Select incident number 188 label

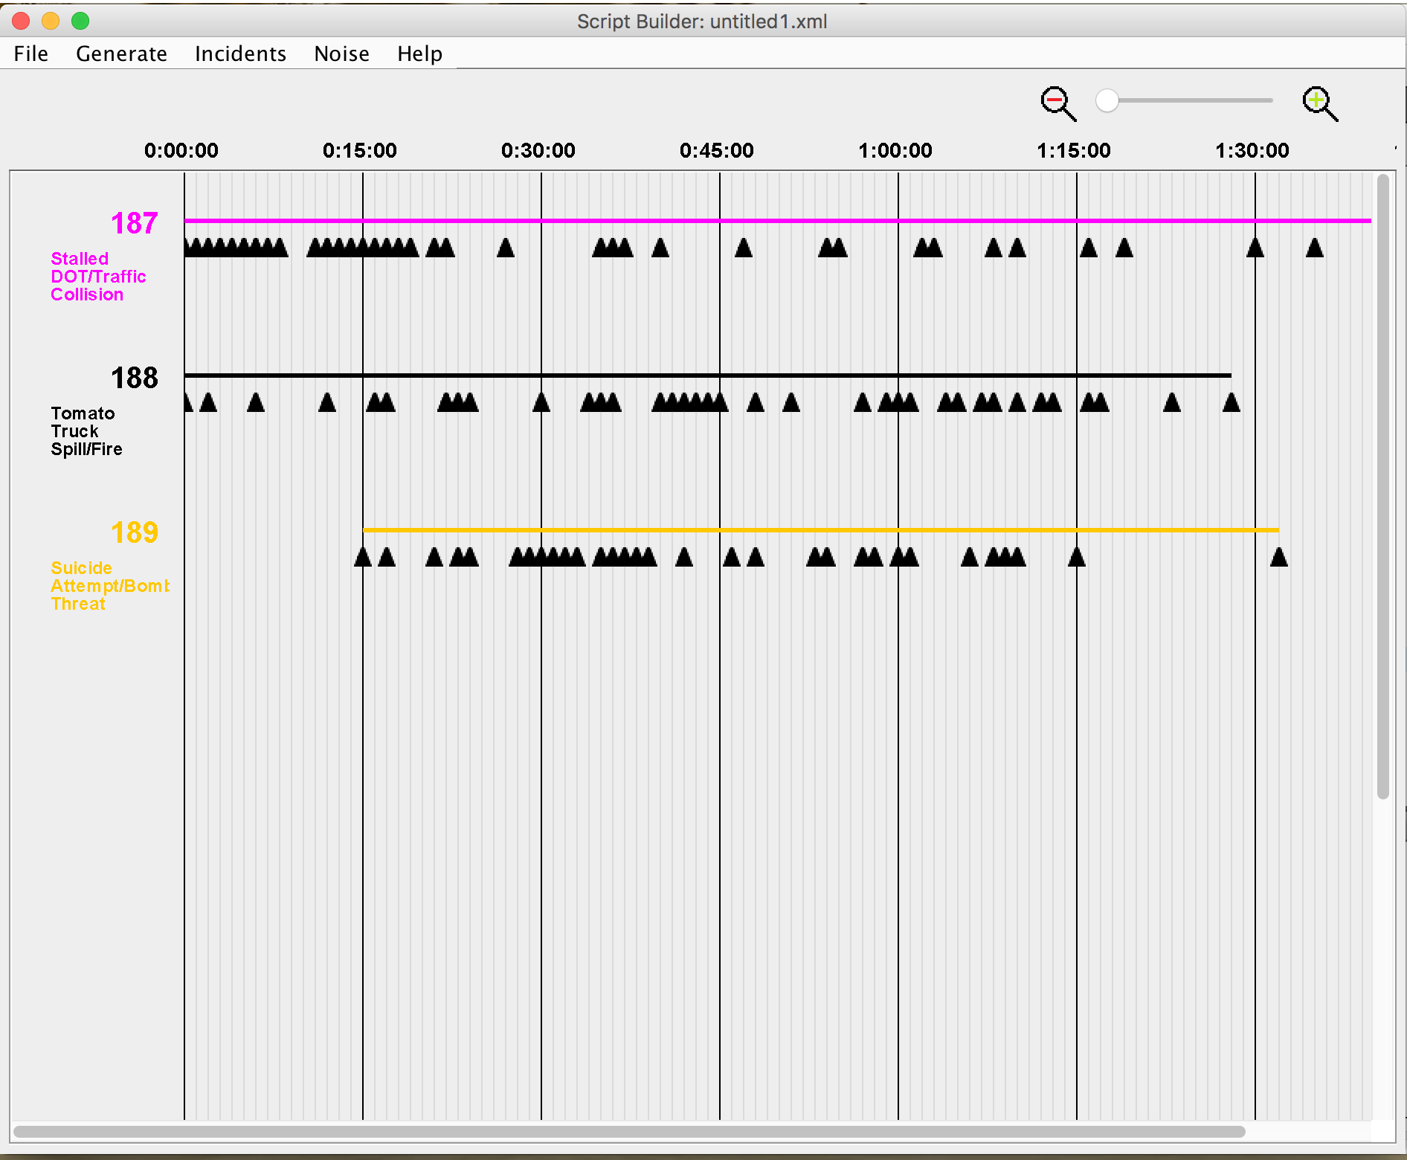(135, 378)
